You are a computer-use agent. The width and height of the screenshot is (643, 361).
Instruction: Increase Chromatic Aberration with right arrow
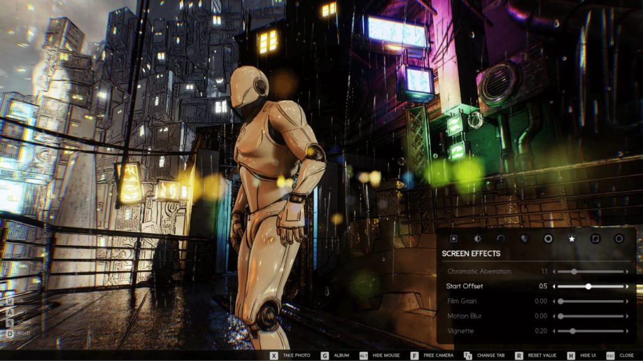(627, 271)
